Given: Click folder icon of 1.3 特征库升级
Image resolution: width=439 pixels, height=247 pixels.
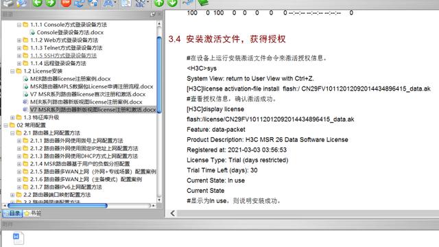Looking at the screenshot, I should coord(19,117).
